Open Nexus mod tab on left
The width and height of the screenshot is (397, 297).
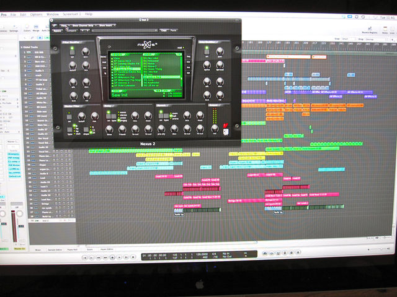(x=104, y=62)
